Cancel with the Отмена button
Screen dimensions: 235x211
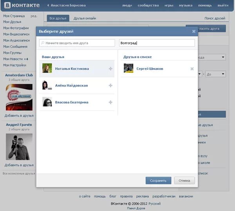click(x=184, y=180)
